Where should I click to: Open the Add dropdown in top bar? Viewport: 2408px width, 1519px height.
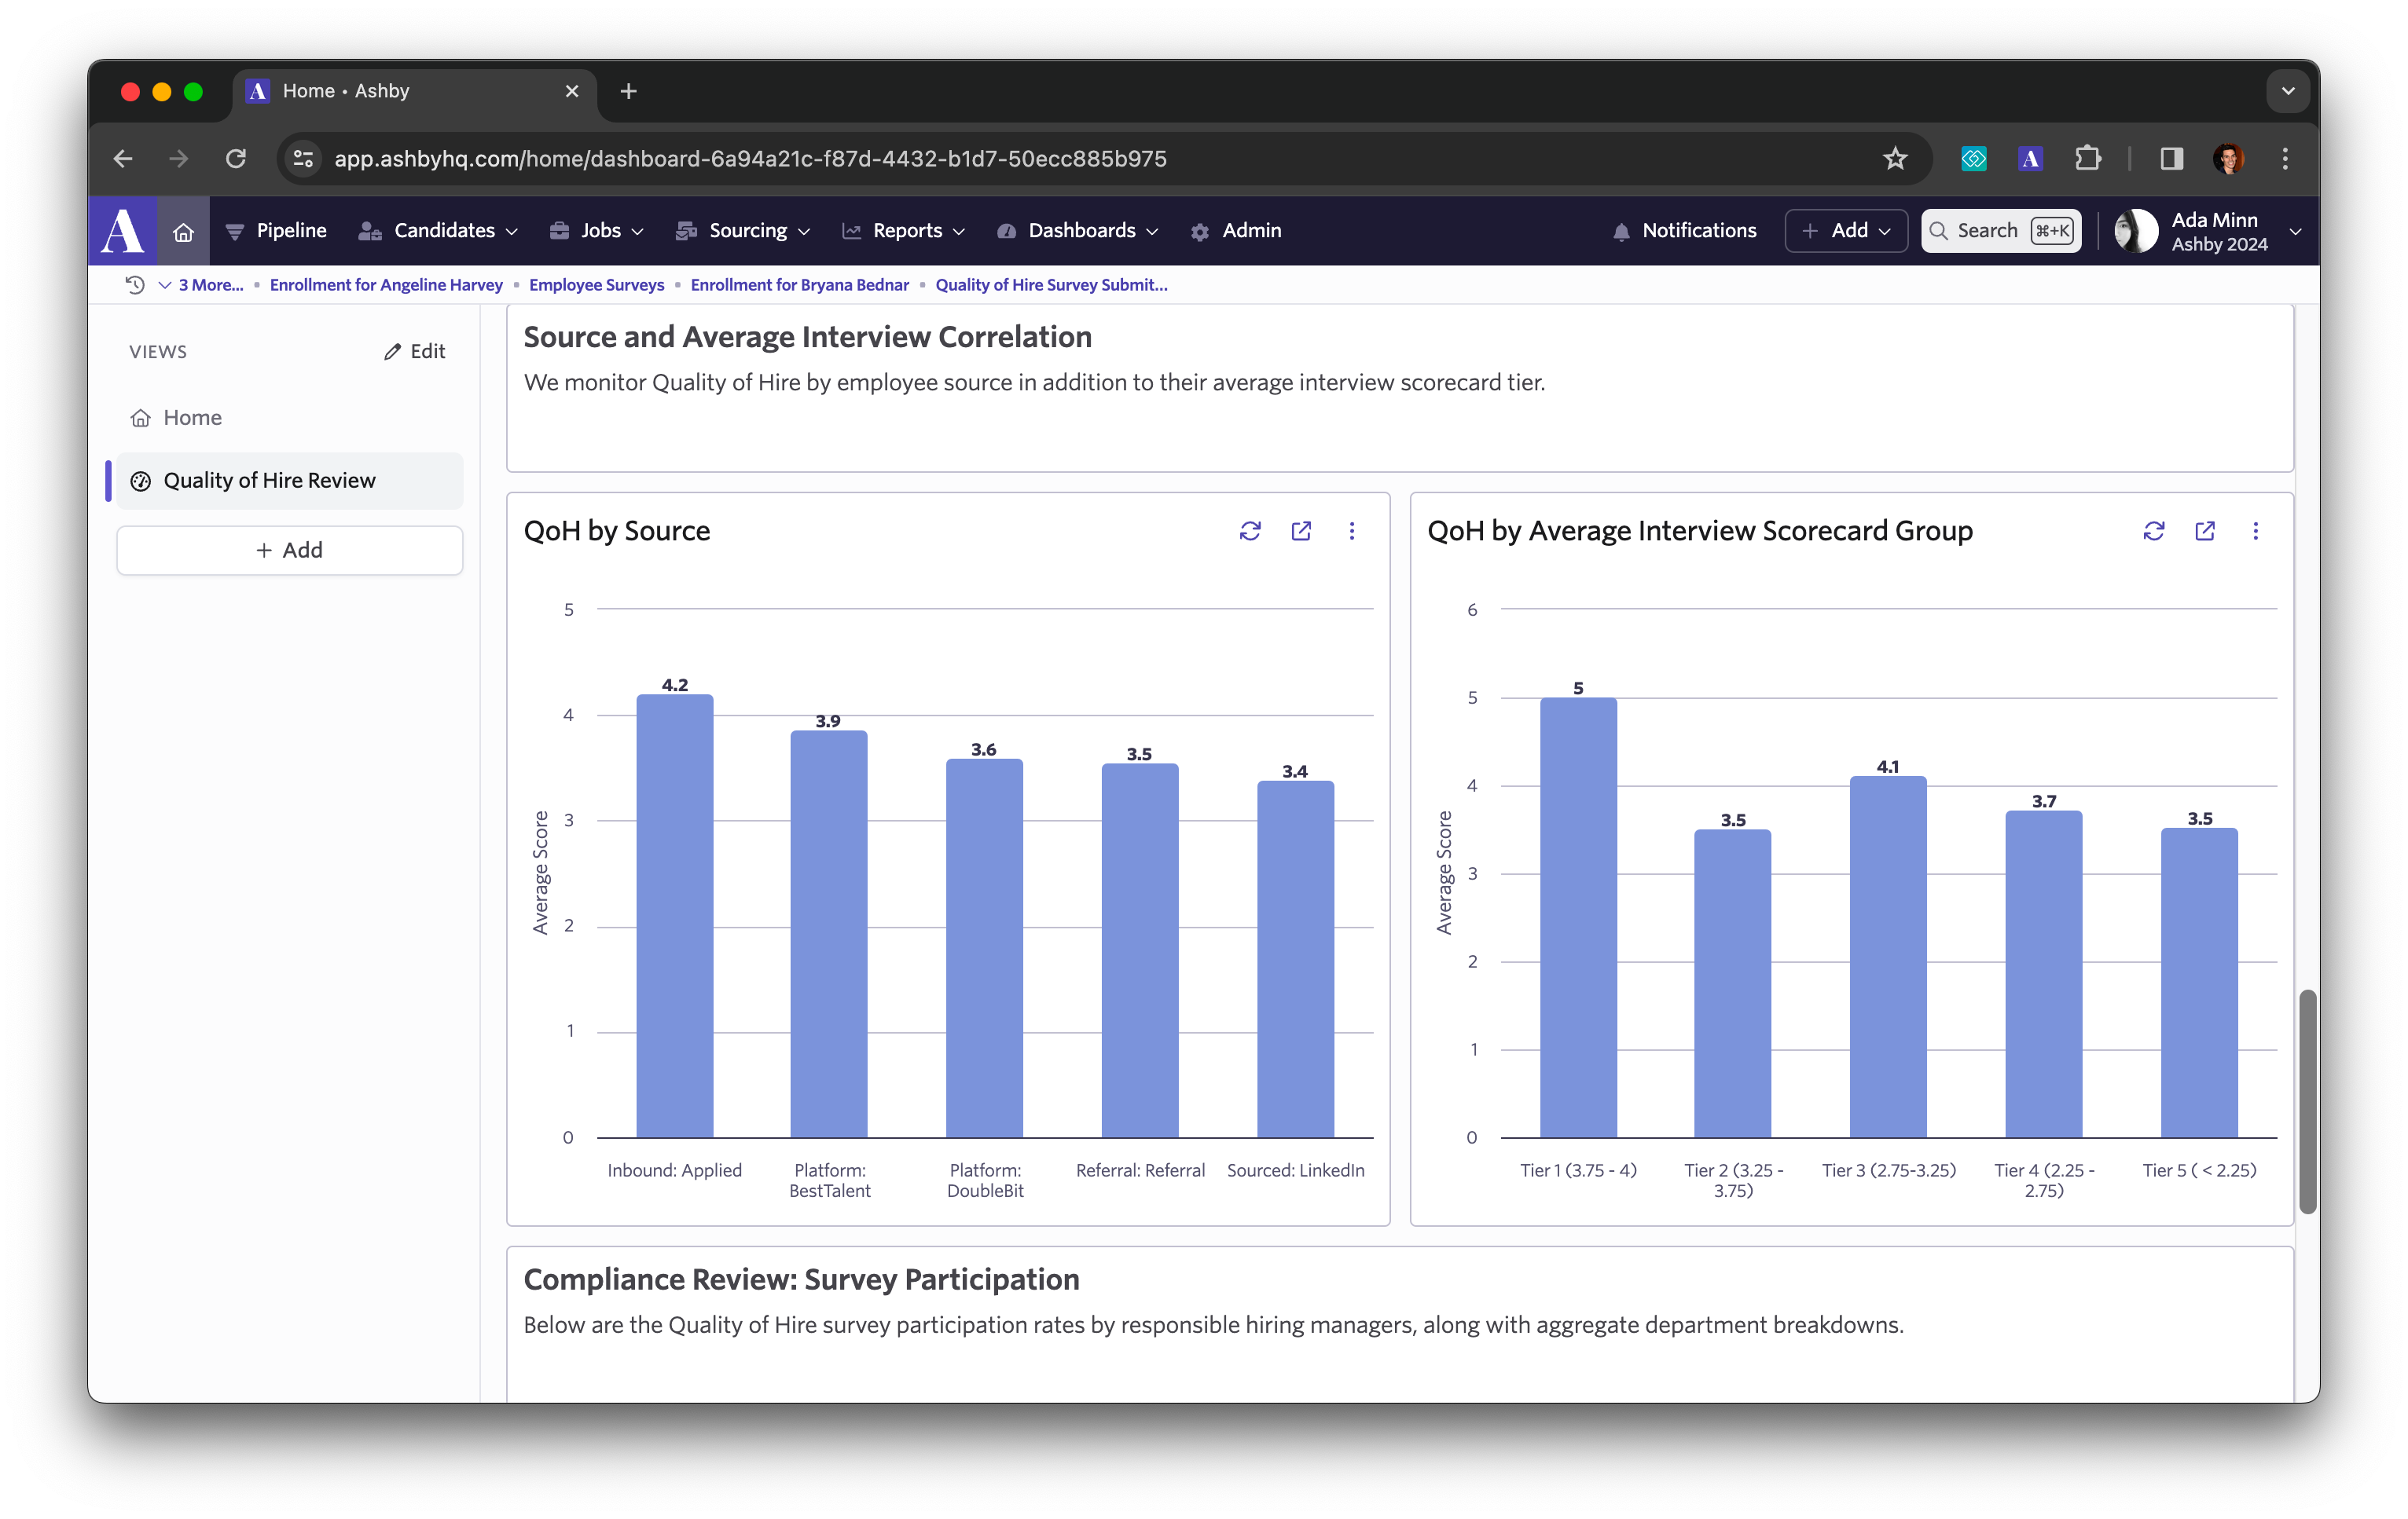point(1845,231)
